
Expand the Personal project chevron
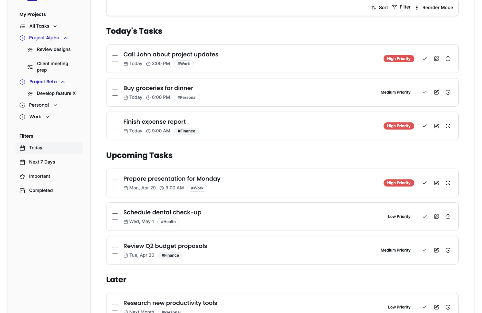click(x=55, y=105)
